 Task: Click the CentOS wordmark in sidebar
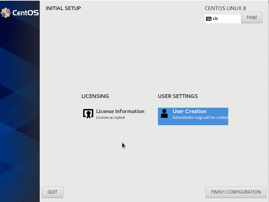(25, 13)
